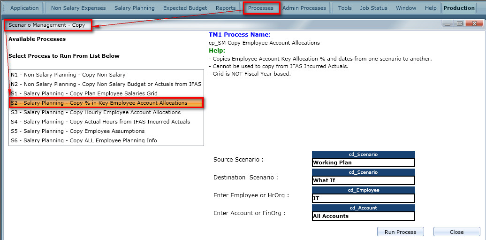This screenshot has width=486, height=240.
Task: Open the Job Status menu
Action: [x=373, y=8]
